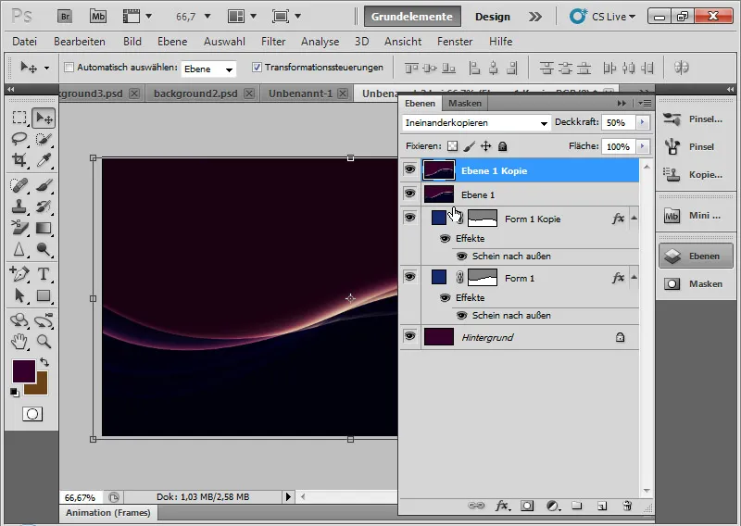Switch to the Masken tab

[465, 103]
